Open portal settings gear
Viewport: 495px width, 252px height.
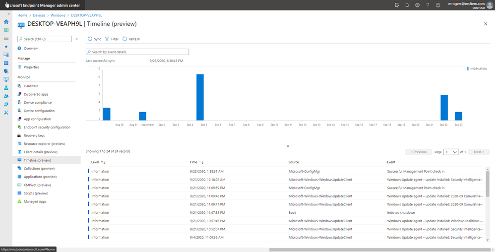[417, 5]
